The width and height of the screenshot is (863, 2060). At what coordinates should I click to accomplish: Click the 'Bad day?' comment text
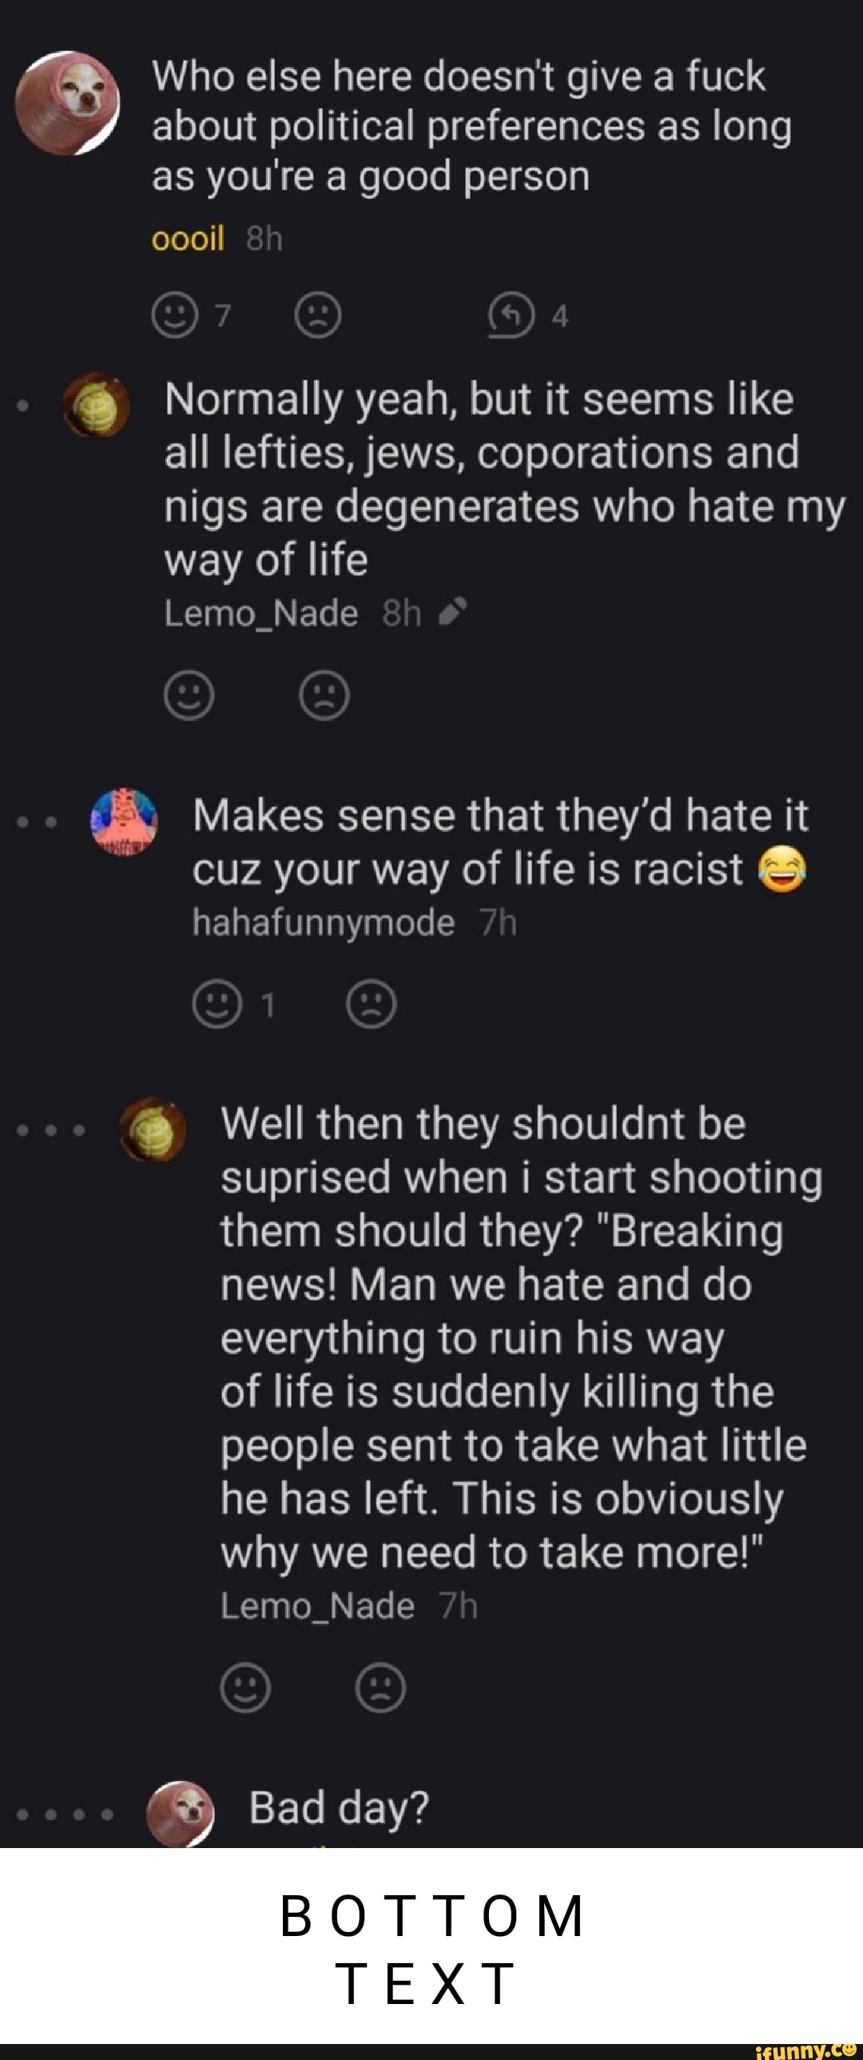pyautogui.click(x=339, y=1808)
